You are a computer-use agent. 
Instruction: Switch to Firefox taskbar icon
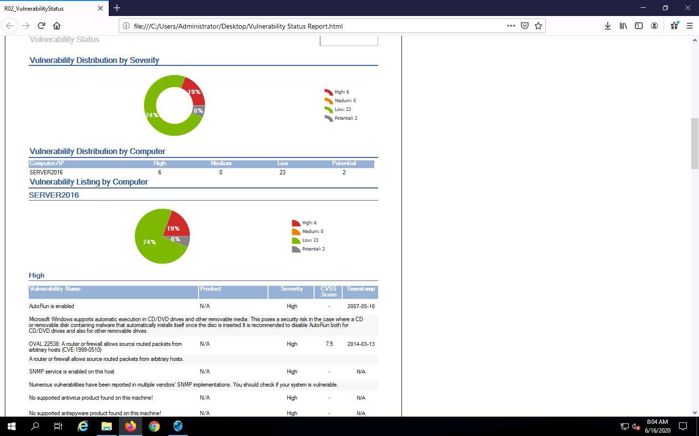click(131, 426)
